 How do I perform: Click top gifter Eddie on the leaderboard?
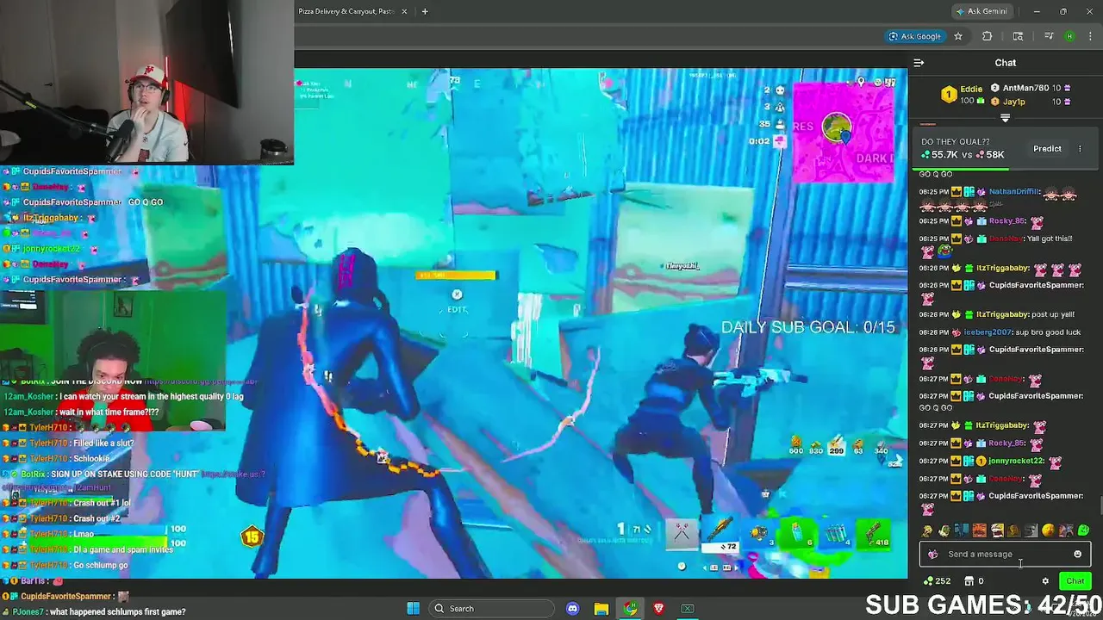[x=971, y=89]
